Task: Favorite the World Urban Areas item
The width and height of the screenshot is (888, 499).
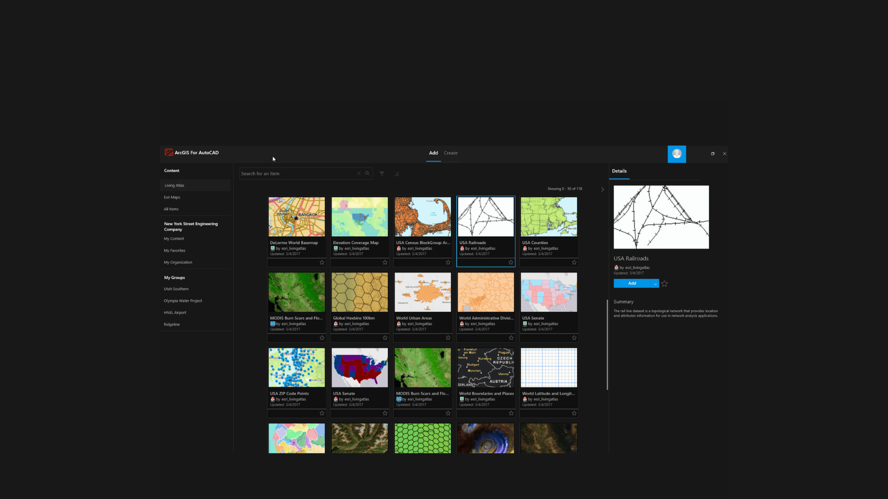Action: 448,338
